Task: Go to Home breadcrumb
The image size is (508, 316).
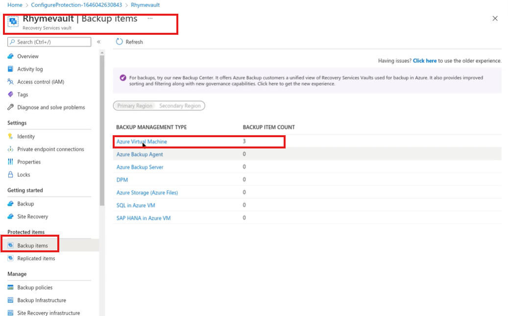Action: click(15, 5)
